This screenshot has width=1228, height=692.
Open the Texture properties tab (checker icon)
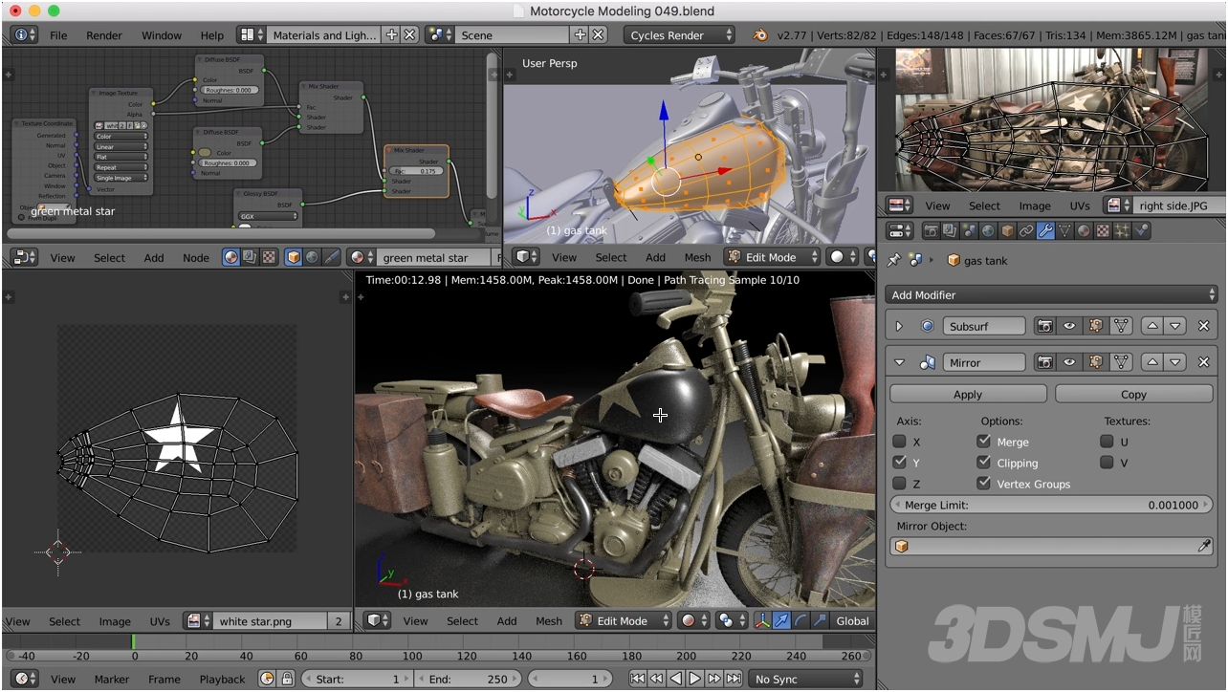[1103, 230]
